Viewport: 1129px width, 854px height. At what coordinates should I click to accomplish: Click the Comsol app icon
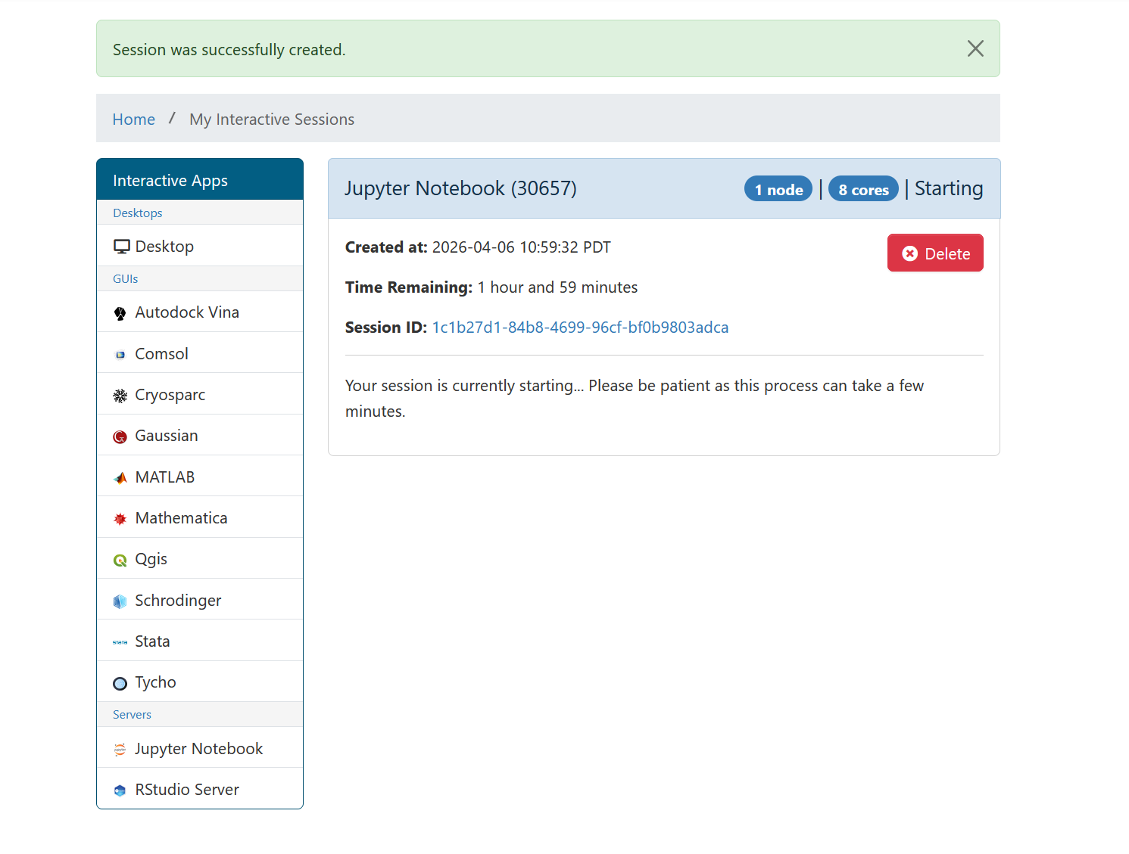click(x=120, y=355)
